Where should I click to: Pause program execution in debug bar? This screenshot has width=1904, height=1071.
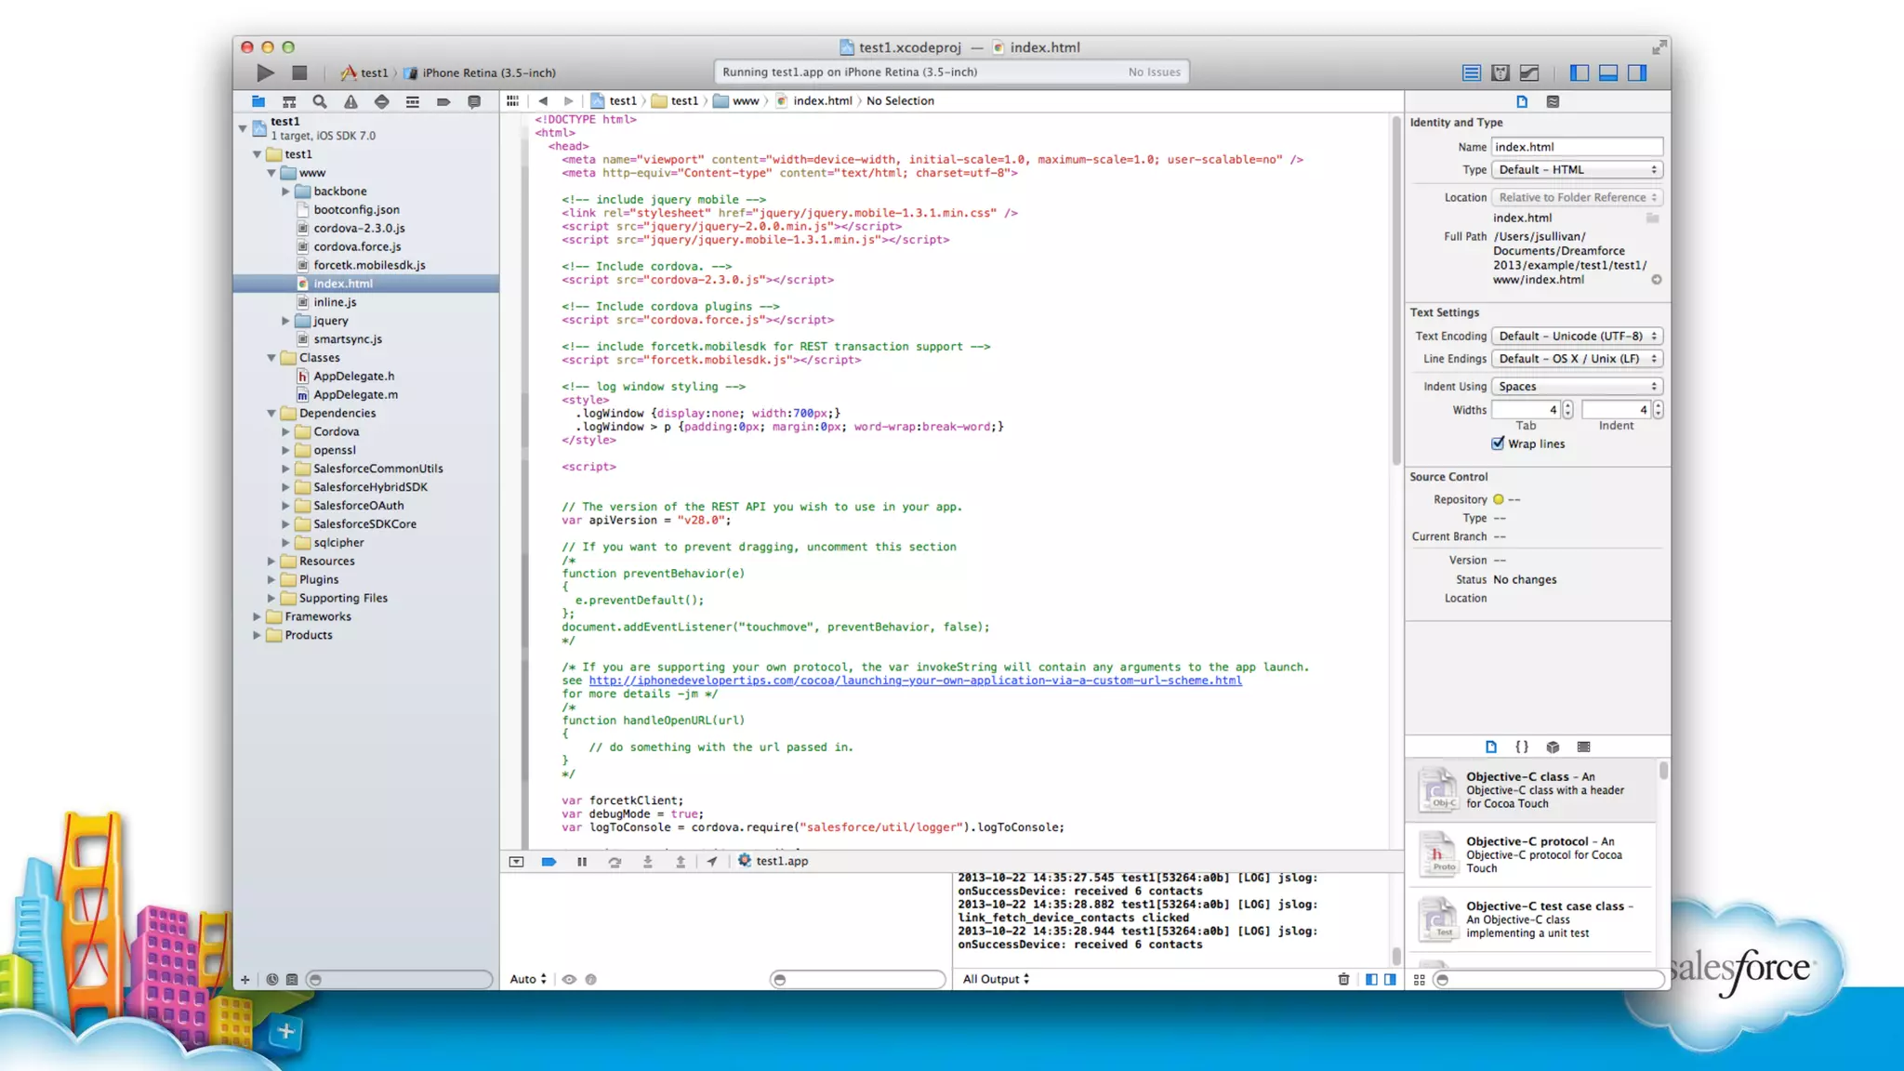click(x=582, y=862)
